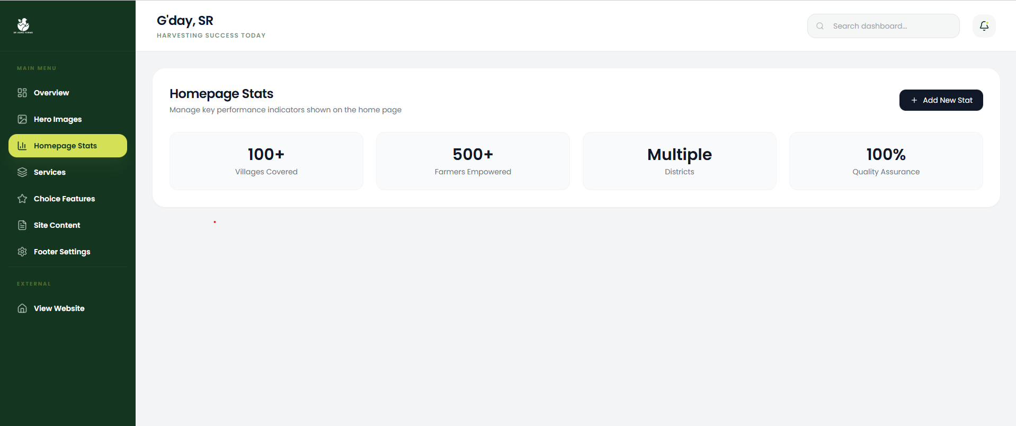The image size is (1016, 426).
Task: Open the Quality Assurance stat card
Action: tap(886, 161)
